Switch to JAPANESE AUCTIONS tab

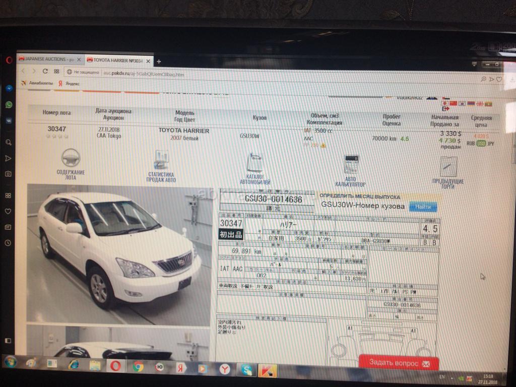click(x=49, y=59)
